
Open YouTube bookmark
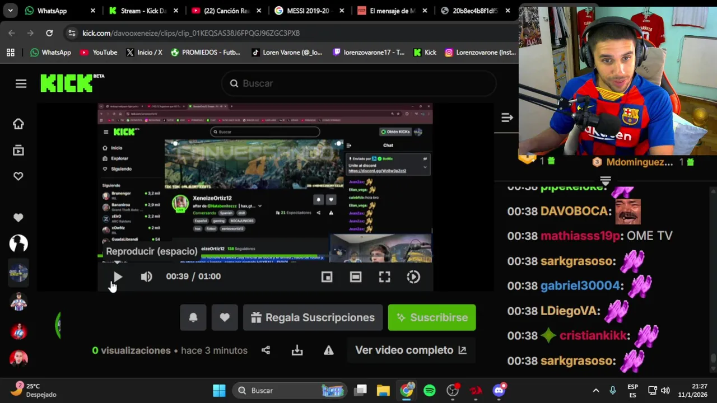click(99, 52)
